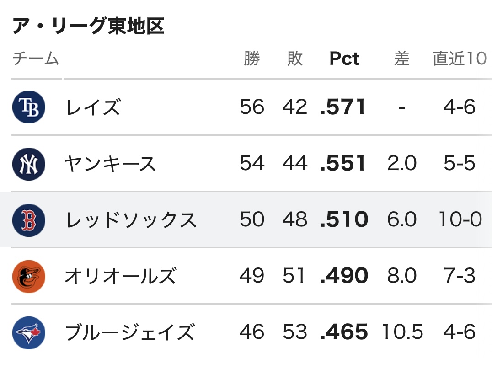Viewport: 492px width, 369px height.
Task: Click the Toronto Blue Jays logo
Action: (x=29, y=332)
